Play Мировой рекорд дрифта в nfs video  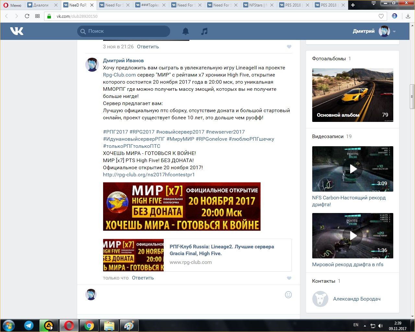click(353, 236)
